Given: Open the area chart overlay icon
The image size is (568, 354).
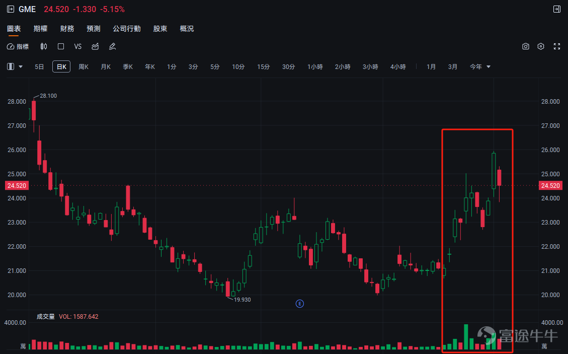Looking at the screenshot, I should click(x=95, y=46).
